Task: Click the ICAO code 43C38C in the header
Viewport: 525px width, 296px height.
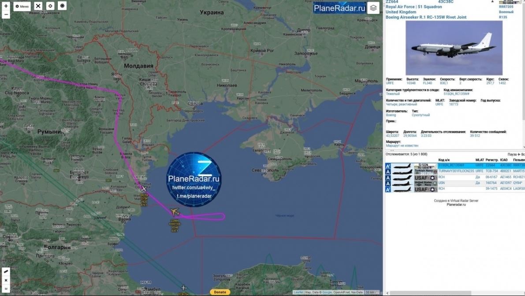Action: pos(446,2)
